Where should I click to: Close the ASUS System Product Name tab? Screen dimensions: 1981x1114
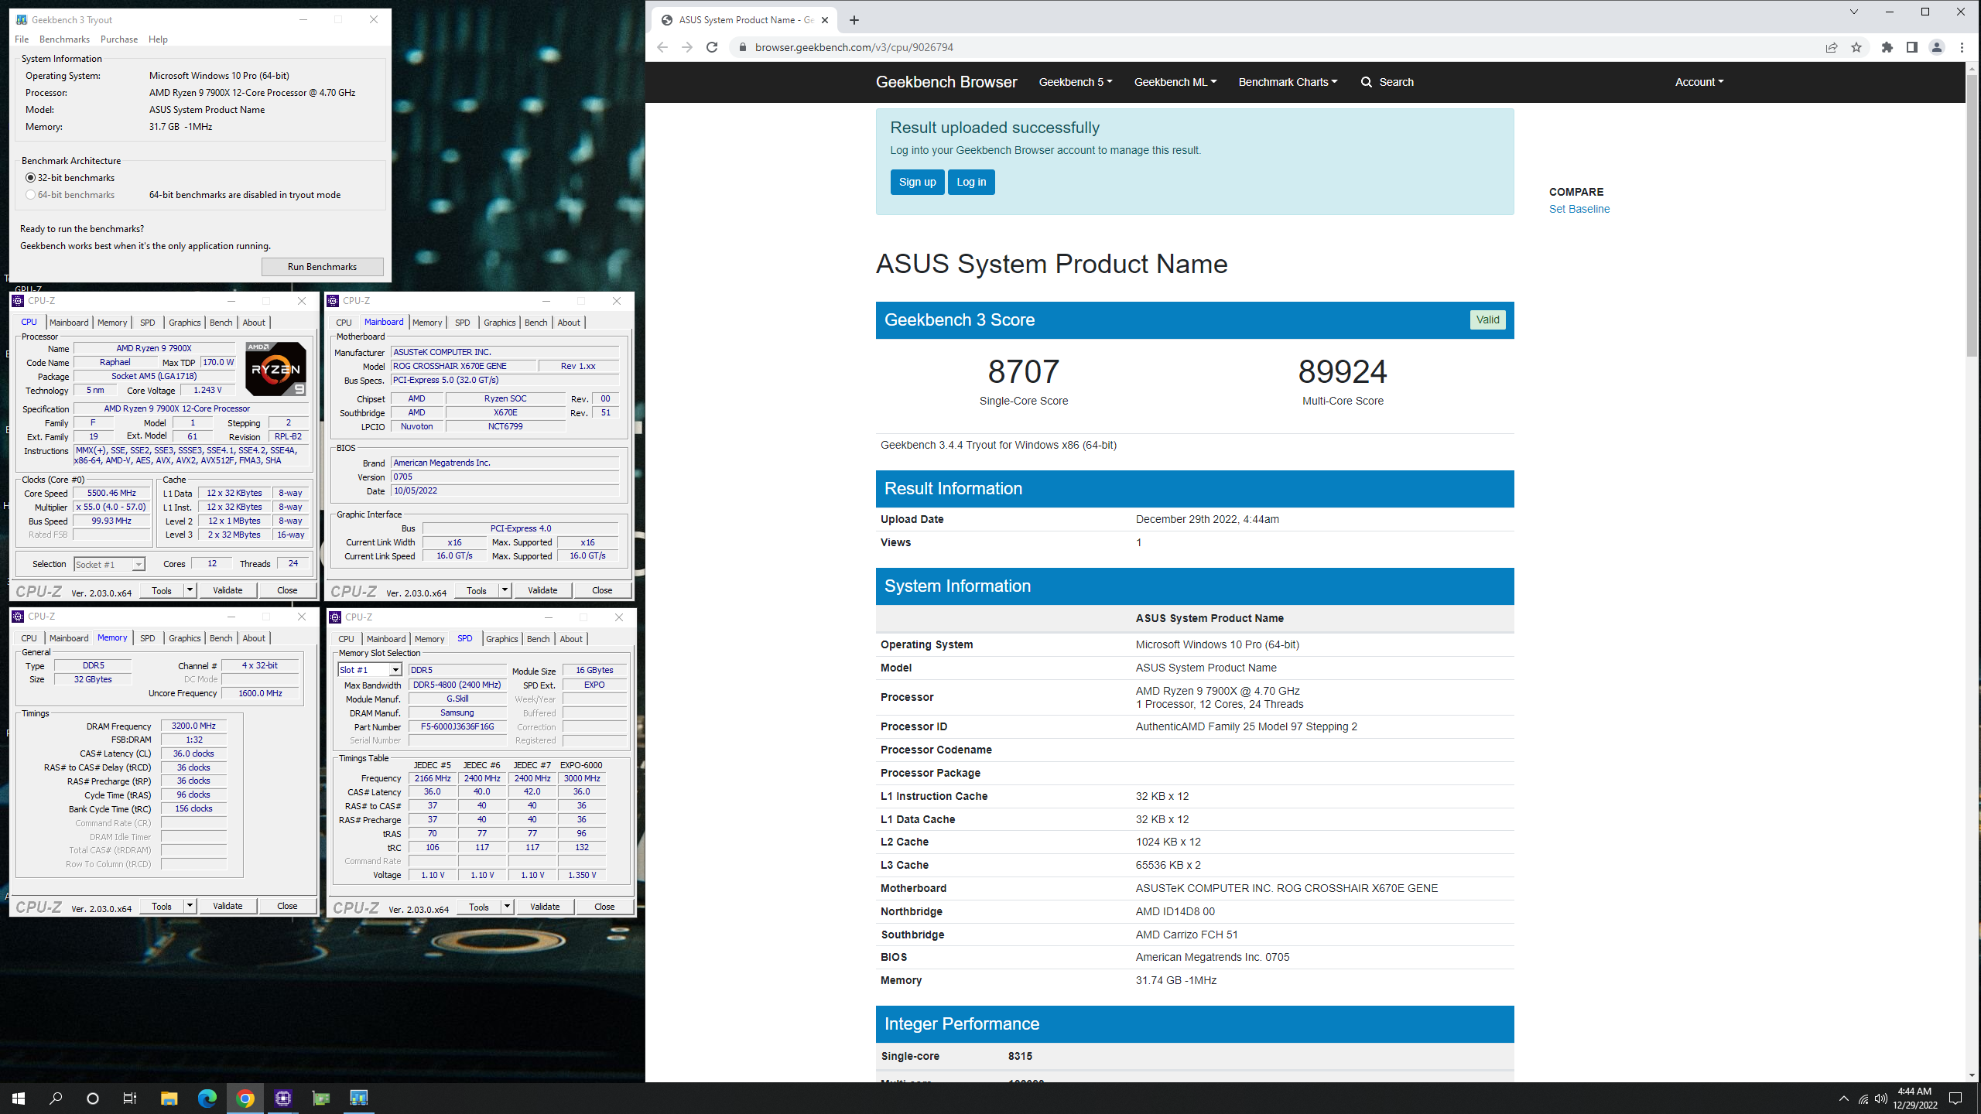(825, 20)
